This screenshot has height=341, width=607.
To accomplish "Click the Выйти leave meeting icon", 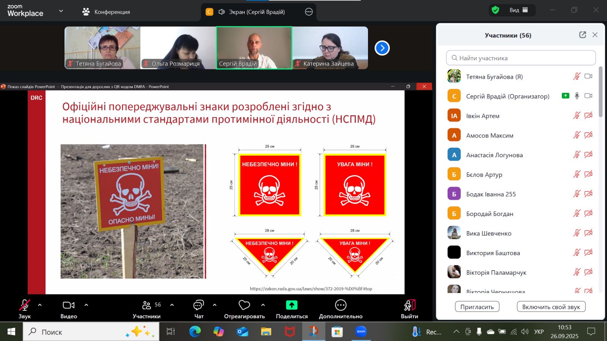I will point(409,305).
